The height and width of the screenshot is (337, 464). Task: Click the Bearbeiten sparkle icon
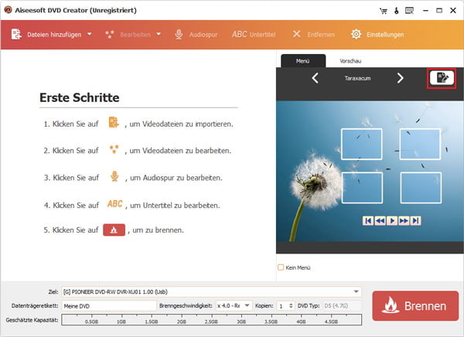click(110, 34)
